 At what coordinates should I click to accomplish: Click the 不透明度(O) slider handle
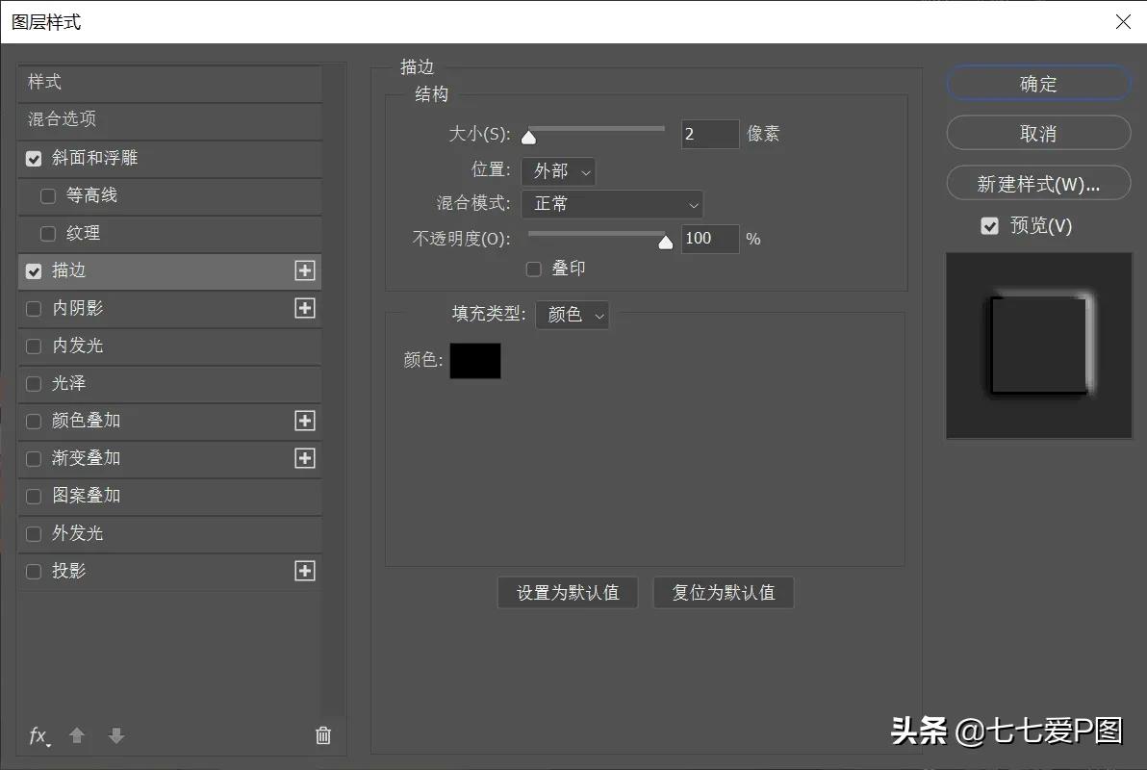[x=665, y=243]
